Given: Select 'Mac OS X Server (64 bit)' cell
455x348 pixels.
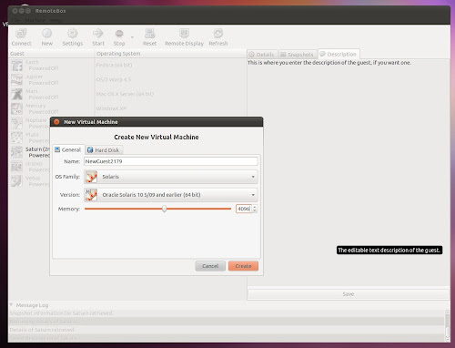Looking at the screenshot, I should tap(125, 94).
